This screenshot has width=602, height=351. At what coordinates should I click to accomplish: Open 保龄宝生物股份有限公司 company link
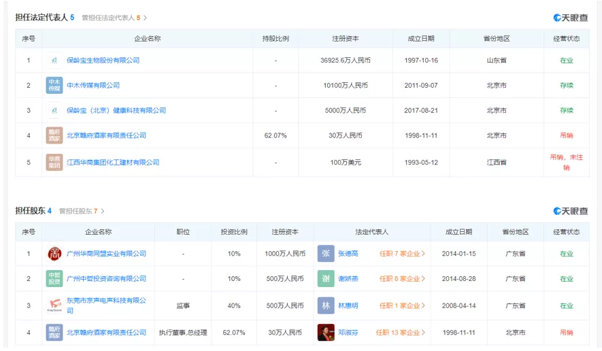tap(103, 61)
